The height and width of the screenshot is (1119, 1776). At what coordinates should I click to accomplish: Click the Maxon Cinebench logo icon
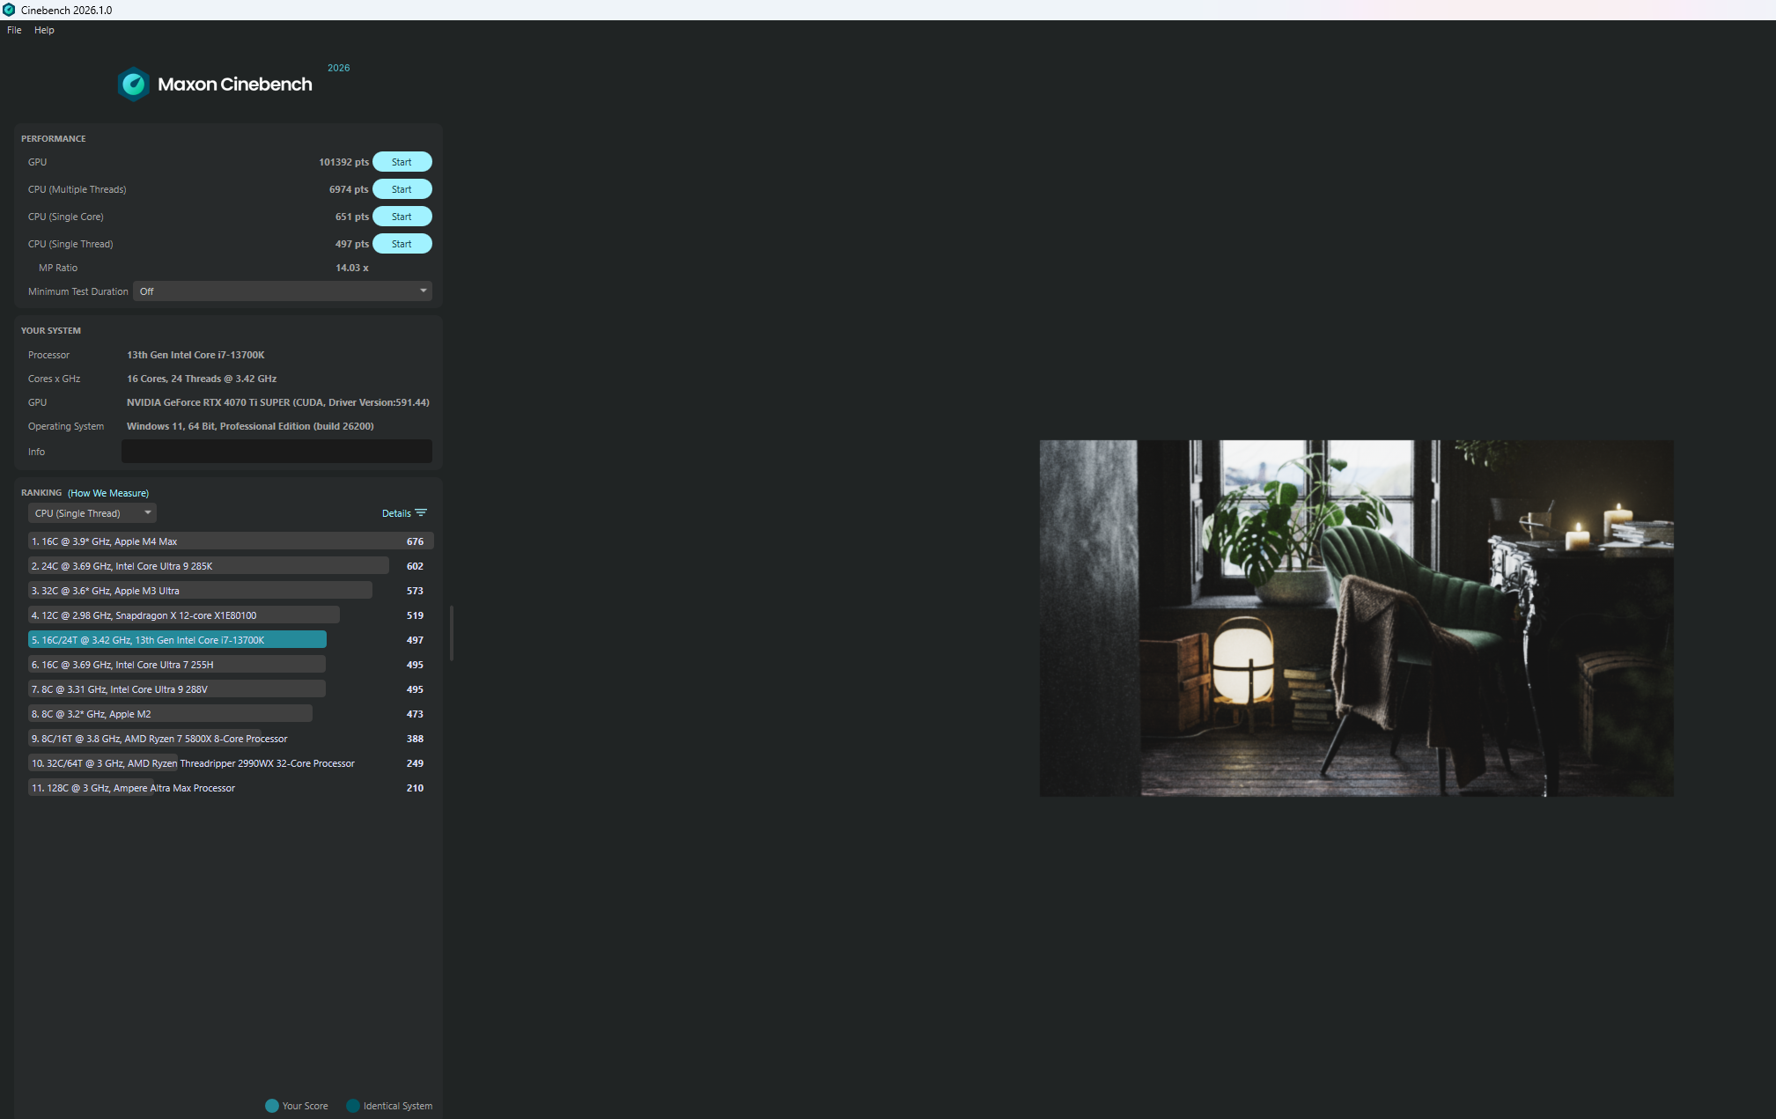click(x=133, y=85)
